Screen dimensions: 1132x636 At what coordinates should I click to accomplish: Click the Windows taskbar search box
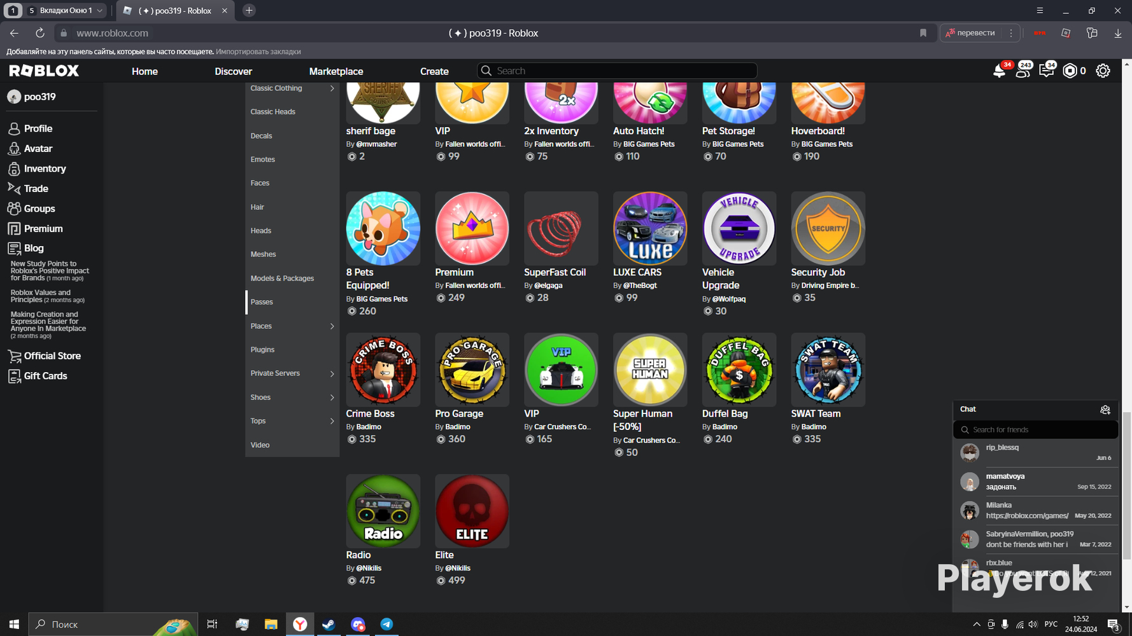[113, 625]
